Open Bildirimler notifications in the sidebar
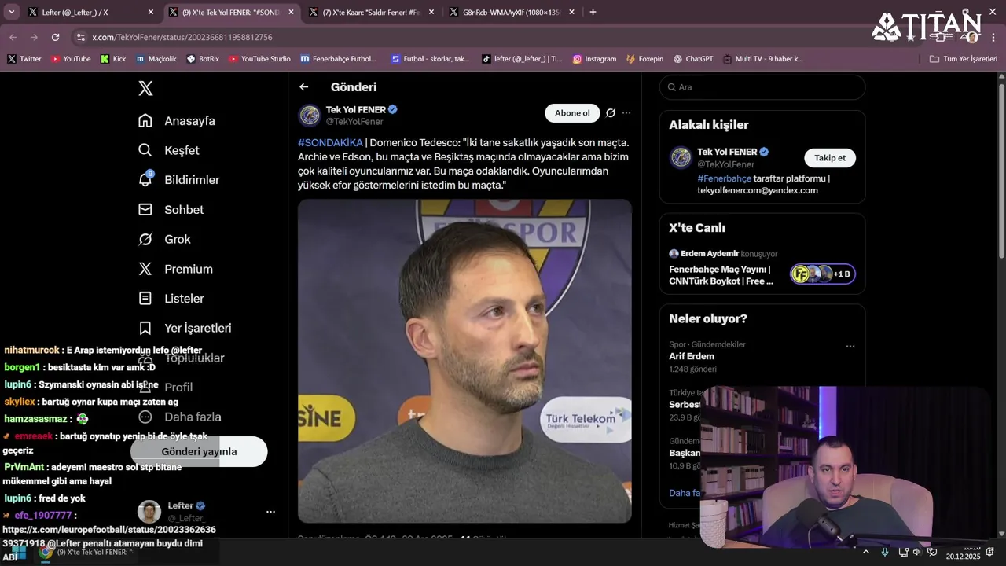 (x=178, y=180)
